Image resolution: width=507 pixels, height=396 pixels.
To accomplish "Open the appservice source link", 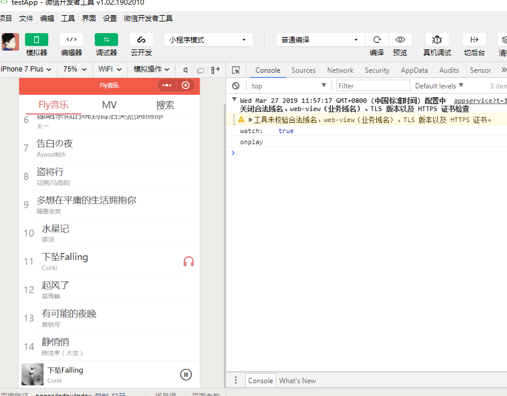I will (x=480, y=101).
